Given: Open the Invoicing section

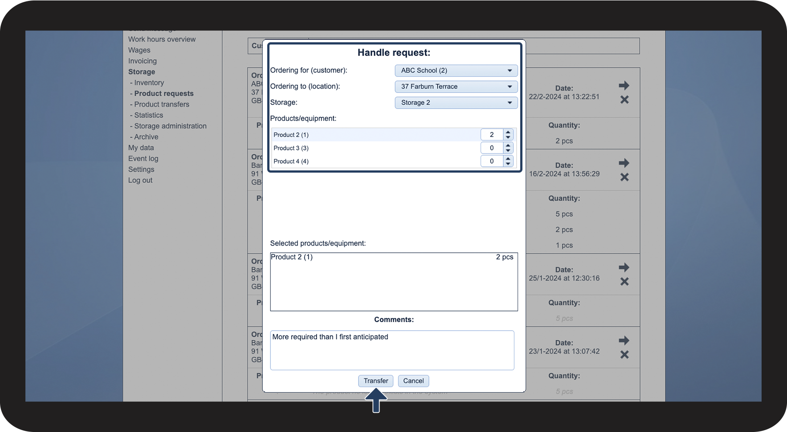Looking at the screenshot, I should [x=143, y=61].
